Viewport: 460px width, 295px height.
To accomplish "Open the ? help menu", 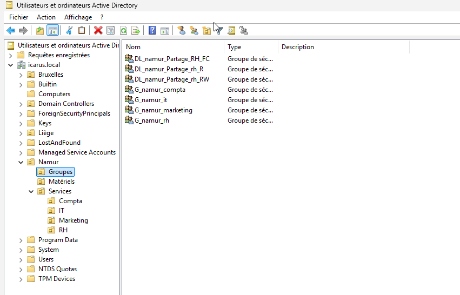I will point(102,17).
